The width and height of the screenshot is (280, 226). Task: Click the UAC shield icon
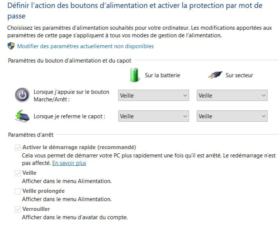click(11, 46)
